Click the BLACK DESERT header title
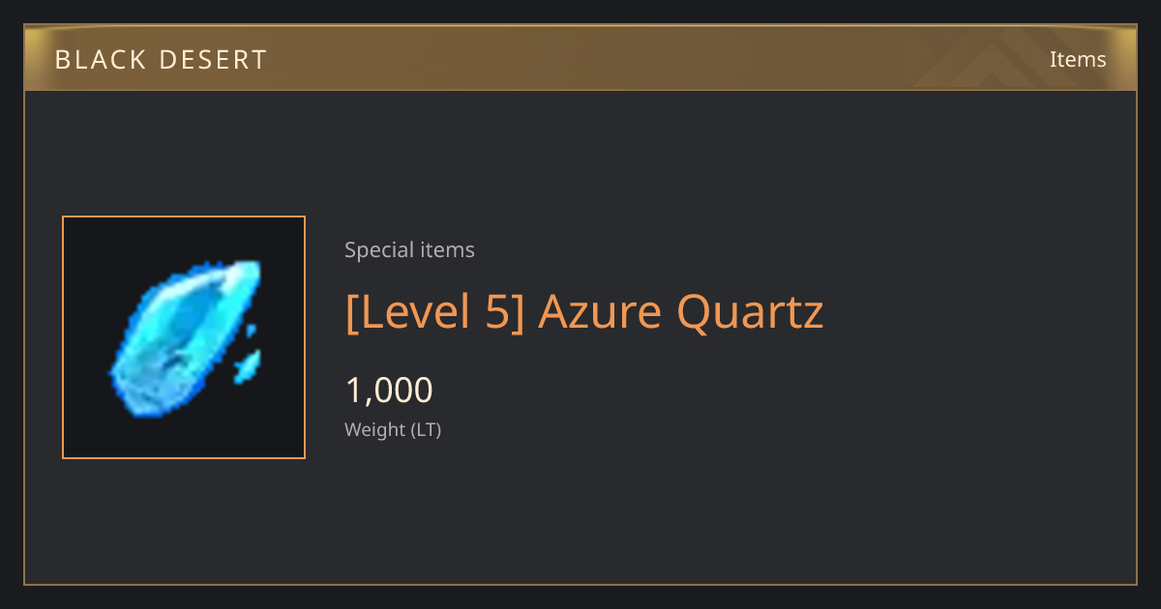1161x609 pixels. tap(161, 60)
